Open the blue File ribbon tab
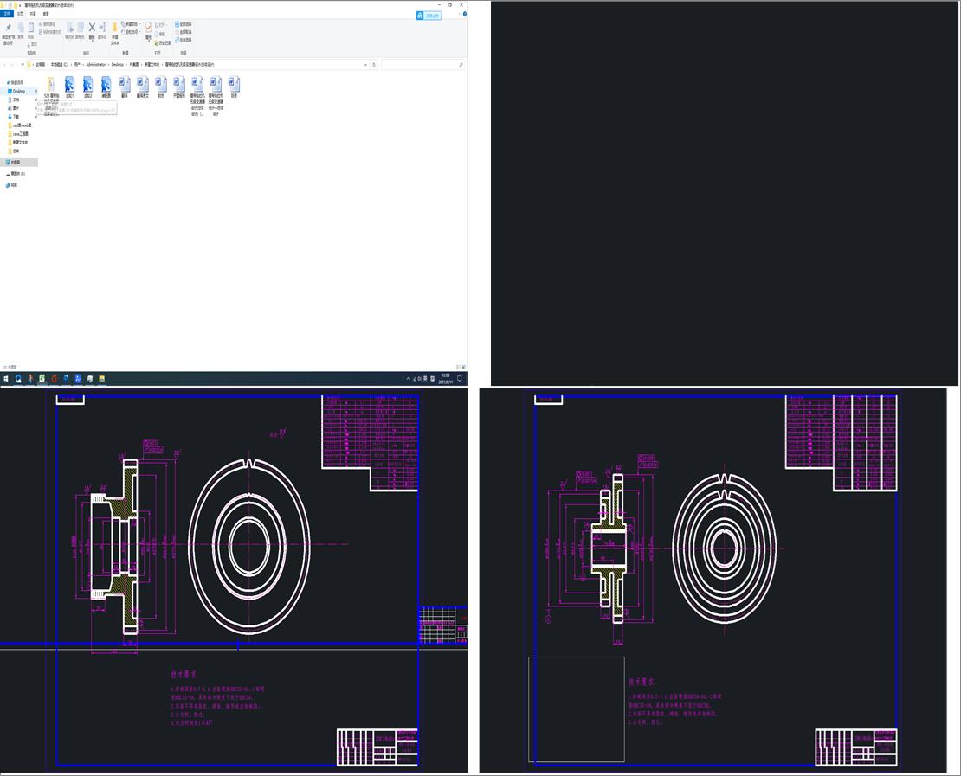This screenshot has width=961, height=776. click(7, 14)
